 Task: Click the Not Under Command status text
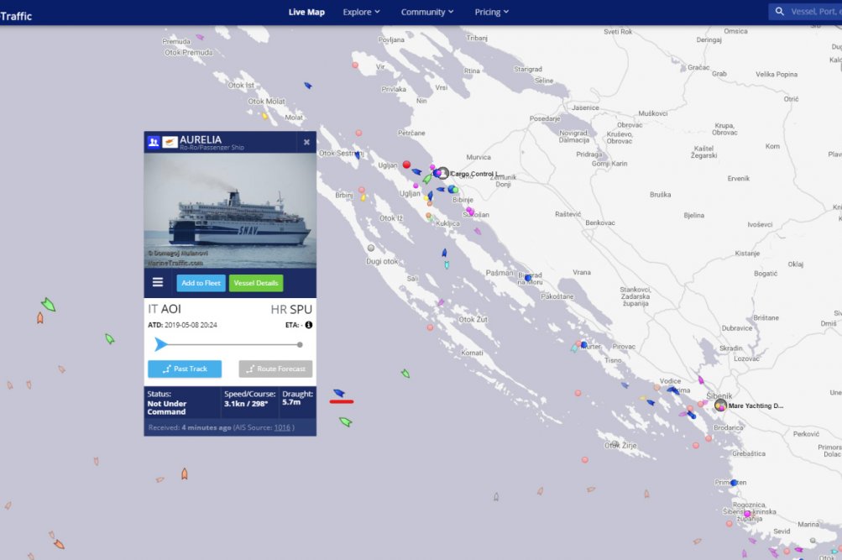167,407
